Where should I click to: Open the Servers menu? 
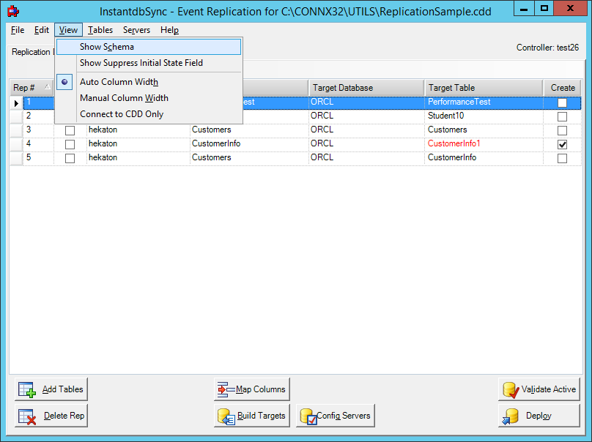pyautogui.click(x=138, y=30)
